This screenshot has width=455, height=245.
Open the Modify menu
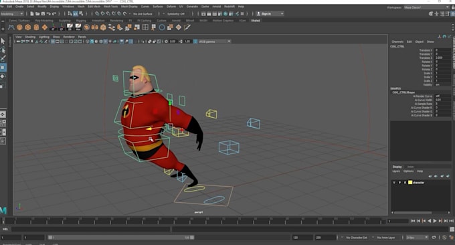pyautogui.click(x=41, y=7)
